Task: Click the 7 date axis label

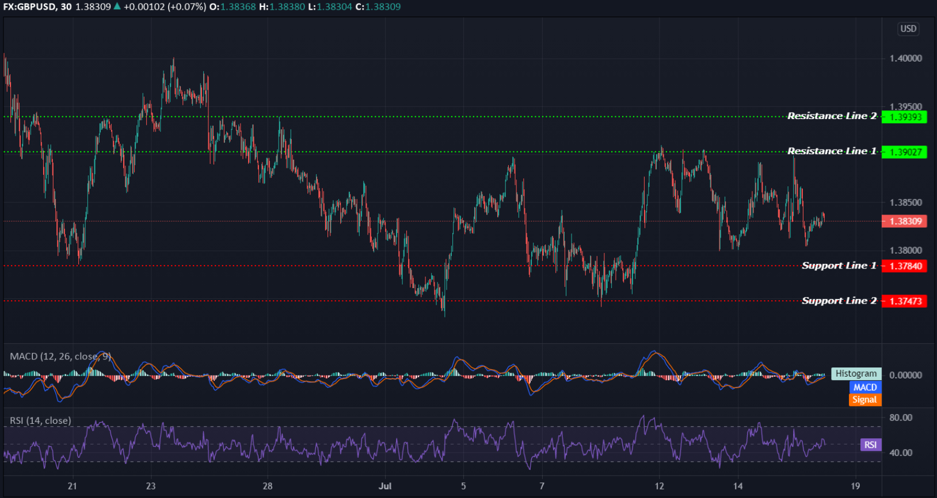Action: [542, 486]
